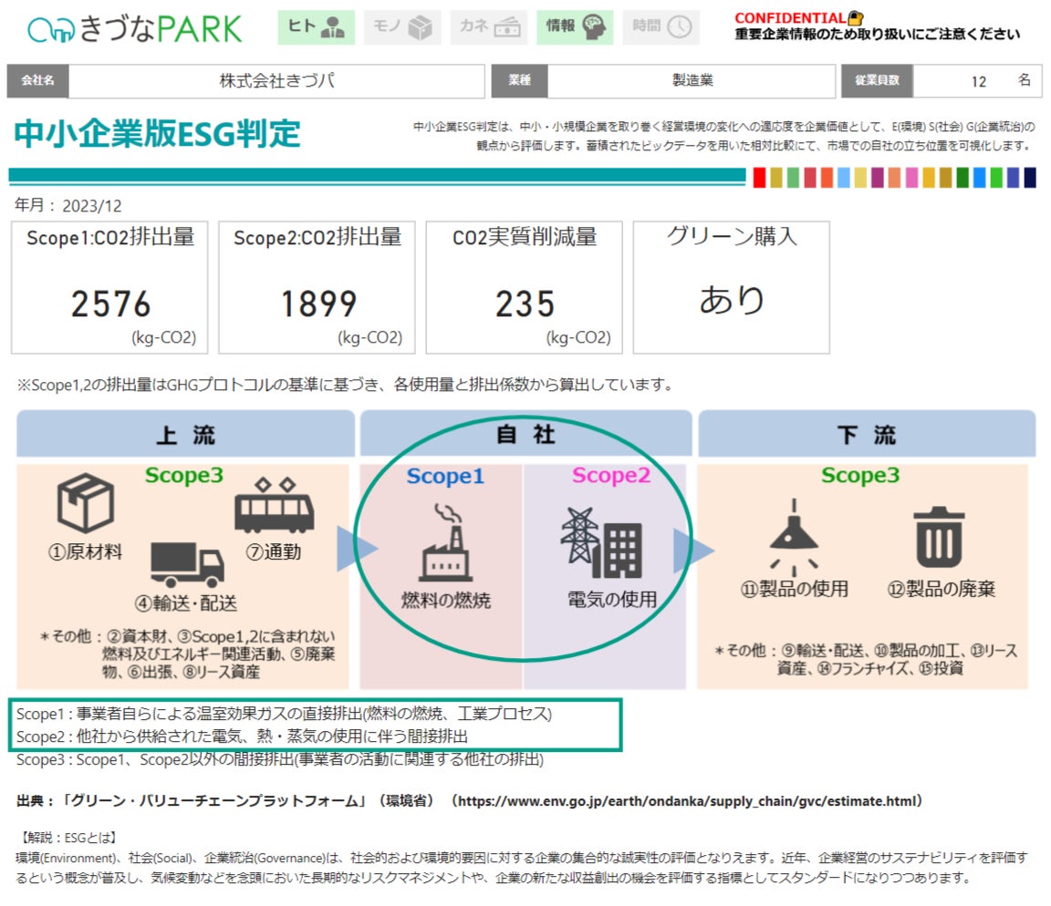The image size is (1051, 906).
Task: Click the Scope2 definition line
Action: (x=242, y=736)
